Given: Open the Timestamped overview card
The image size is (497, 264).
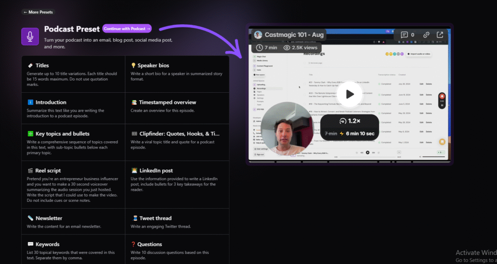Looking at the screenshot, I should [x=177, y=106].
